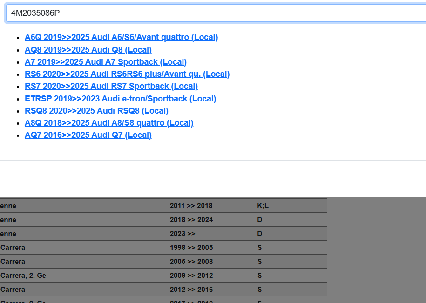426x303 pixels.
Task: Open RS6 Audi RS6 plus/Avant link
Action: coord(127,74)
